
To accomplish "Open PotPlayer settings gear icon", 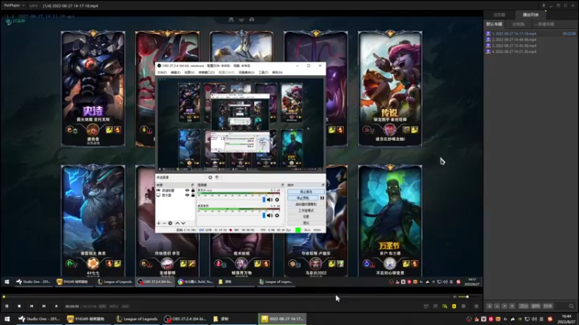I will pos(463,306).
